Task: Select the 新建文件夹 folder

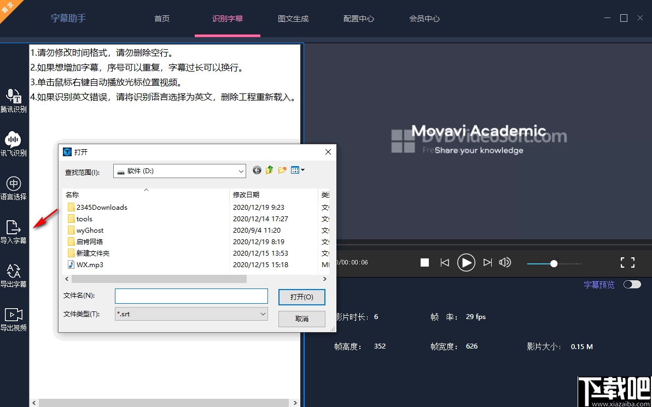Action: tap(88, 253)
